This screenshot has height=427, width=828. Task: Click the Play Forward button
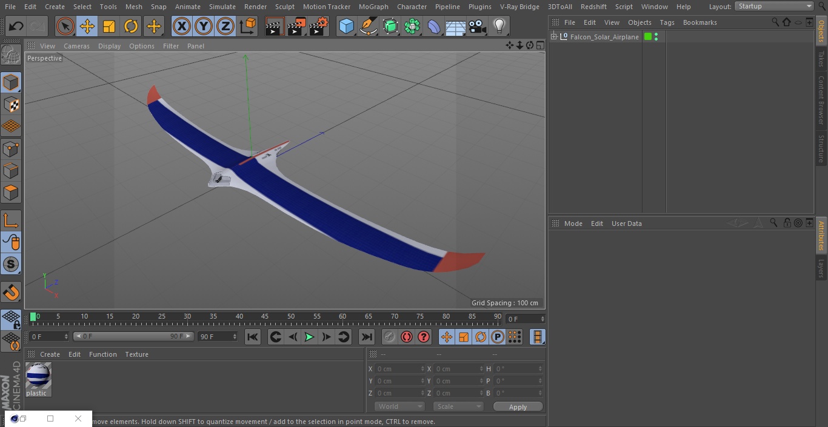[x=309, y=337]
